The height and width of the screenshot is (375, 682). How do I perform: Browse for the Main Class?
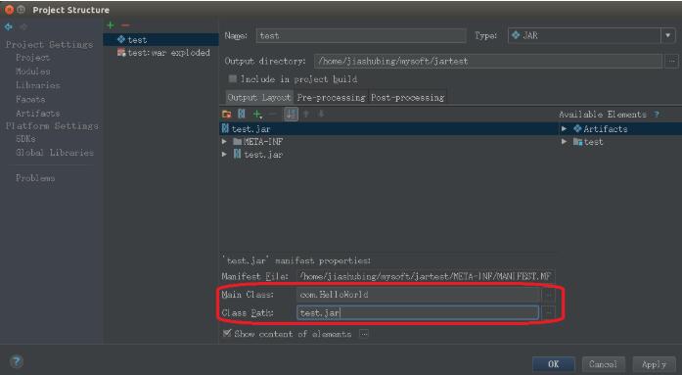tap(549, 295)
